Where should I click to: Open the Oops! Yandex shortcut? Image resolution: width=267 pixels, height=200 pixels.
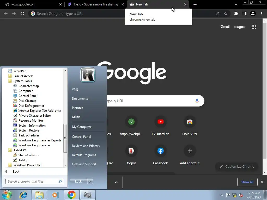point(131,155)
